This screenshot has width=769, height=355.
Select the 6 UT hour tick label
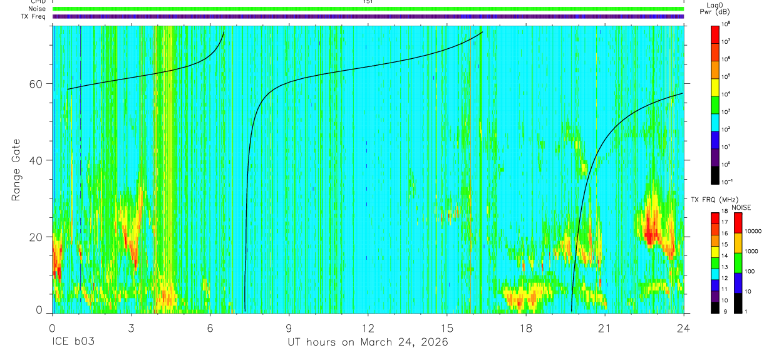click(210, 327)
